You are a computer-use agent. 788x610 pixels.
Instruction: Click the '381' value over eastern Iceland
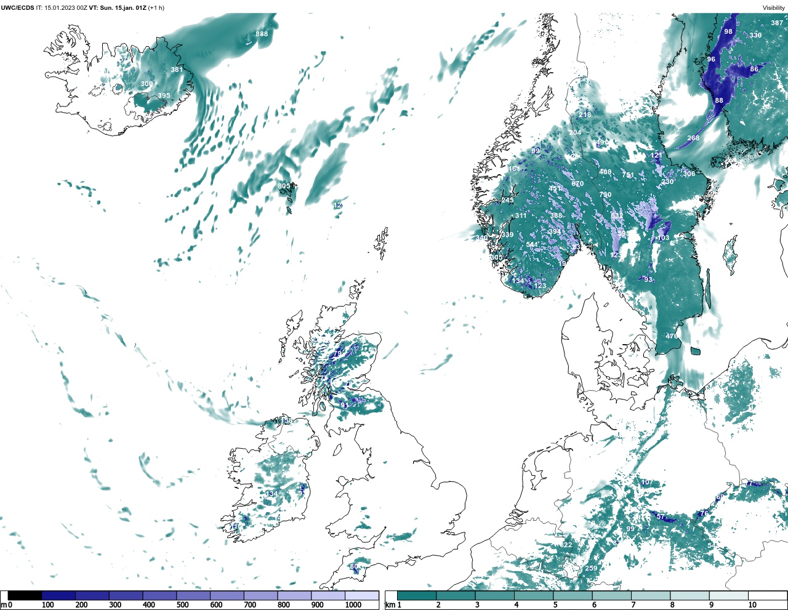point(177,70)
